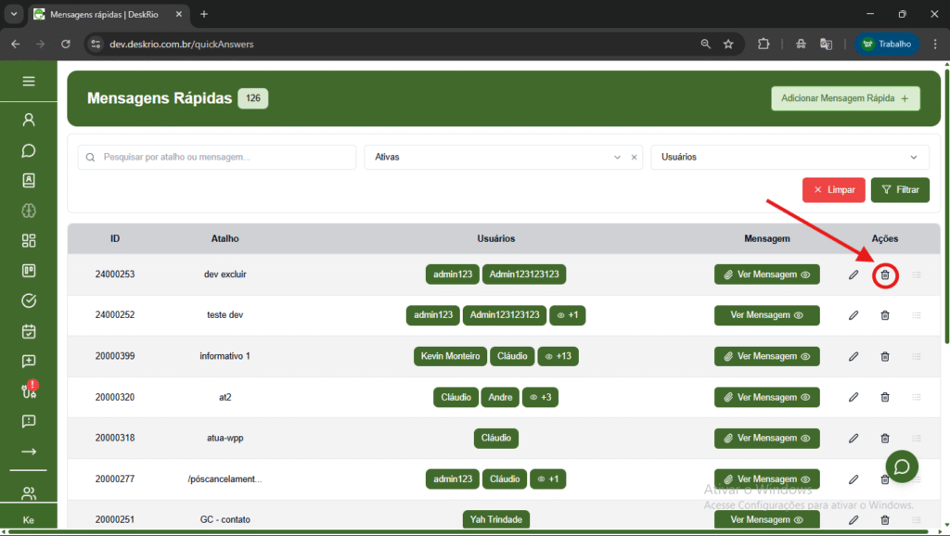
Task: Click the trash icon for 'dev excluir' row
Action: [884, 274]
